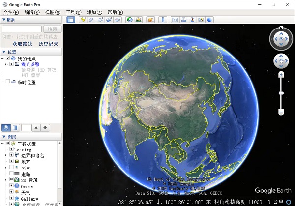Image resolution: width=295 pixels, height=206 pixels.
Task: Click the 历史记录 link
Action: pyautogui.click(x=48, y=44)
